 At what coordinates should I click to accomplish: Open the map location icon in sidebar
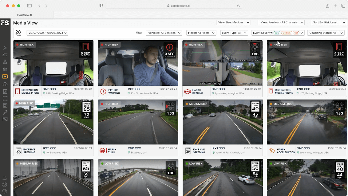point(5,48)
